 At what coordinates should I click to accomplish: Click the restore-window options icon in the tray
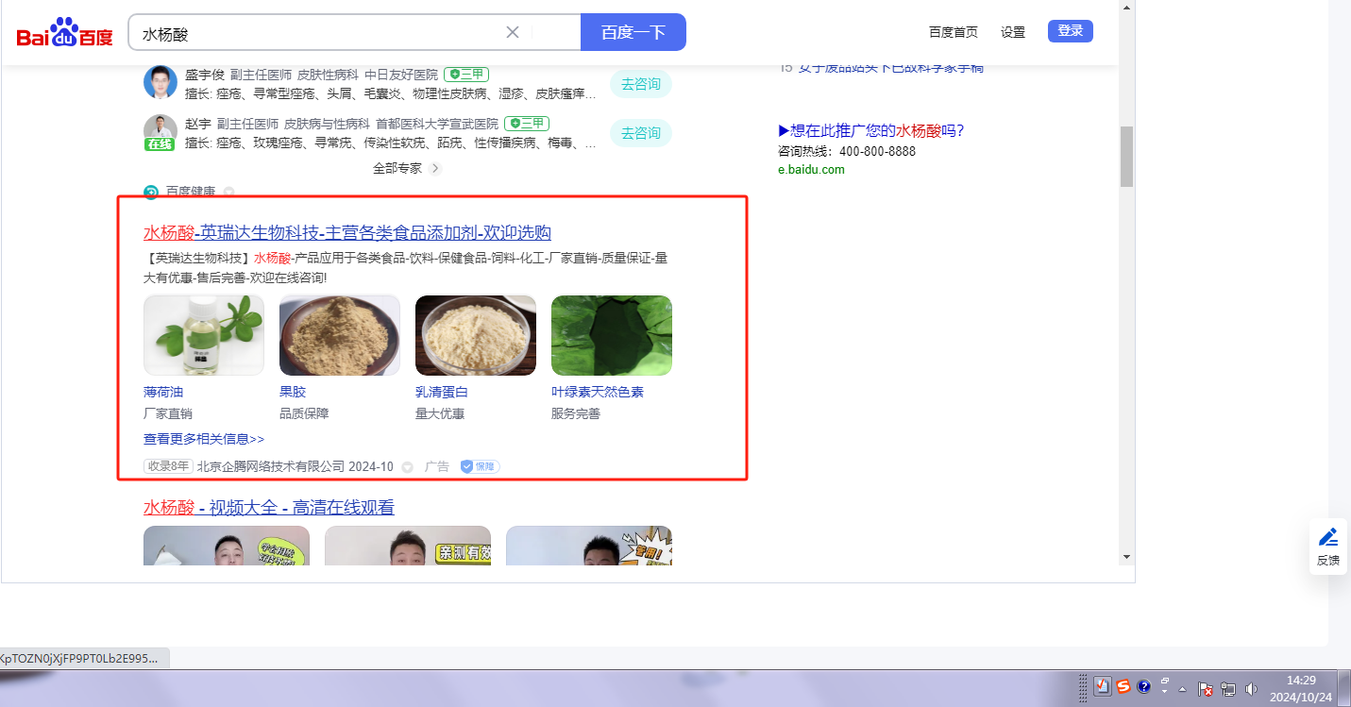(1165, 682)
